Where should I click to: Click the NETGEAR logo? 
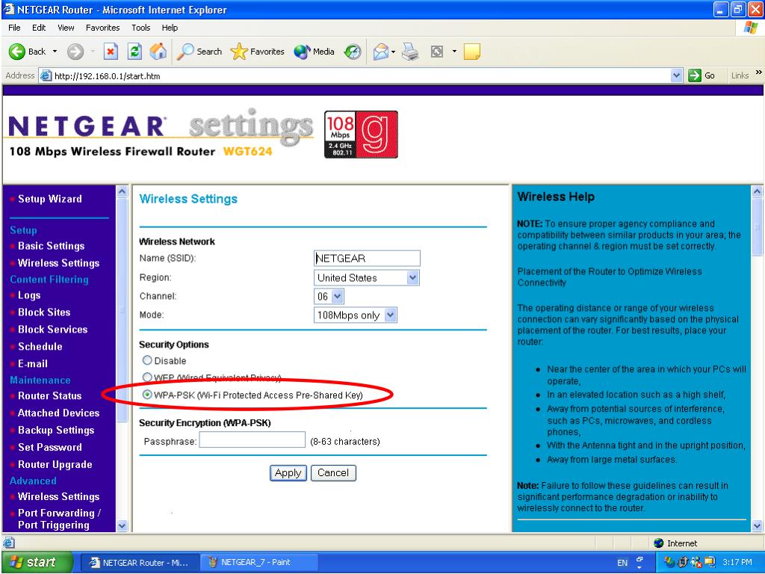pos(87,126)
